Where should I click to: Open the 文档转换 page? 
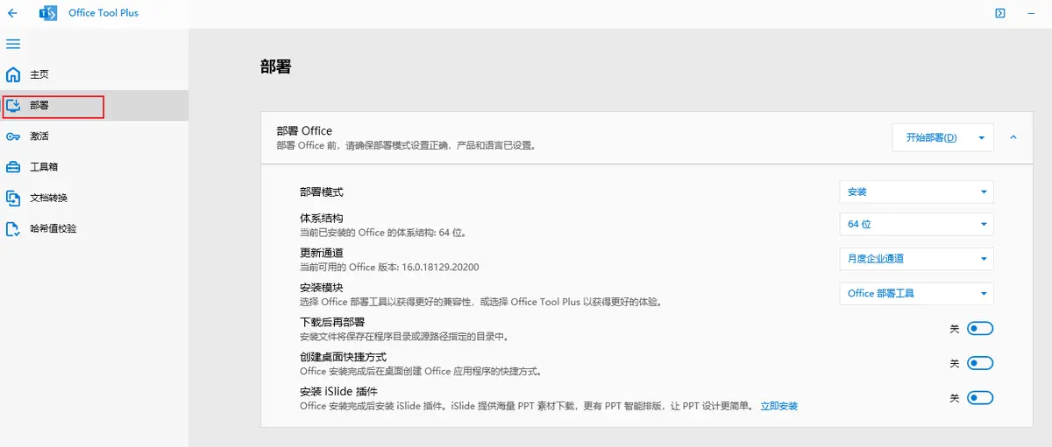click(94, 198)
